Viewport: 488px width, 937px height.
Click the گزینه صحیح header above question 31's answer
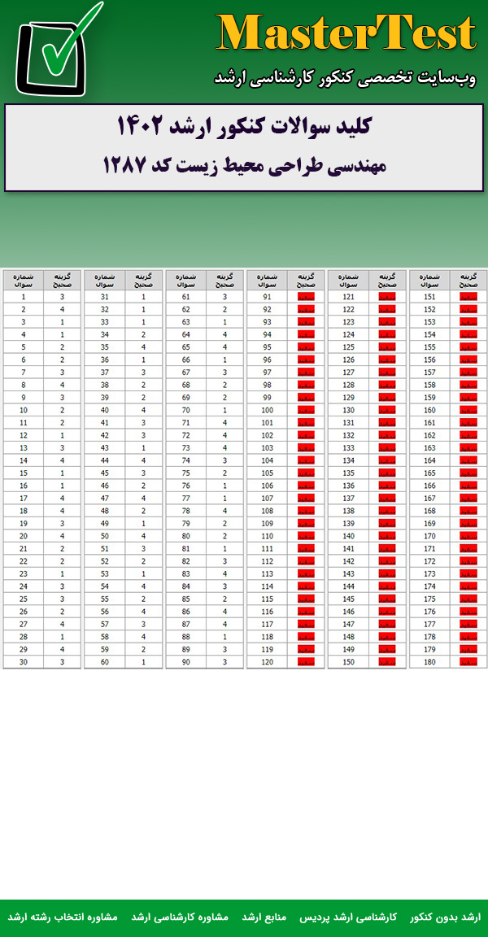pos(143,280)
